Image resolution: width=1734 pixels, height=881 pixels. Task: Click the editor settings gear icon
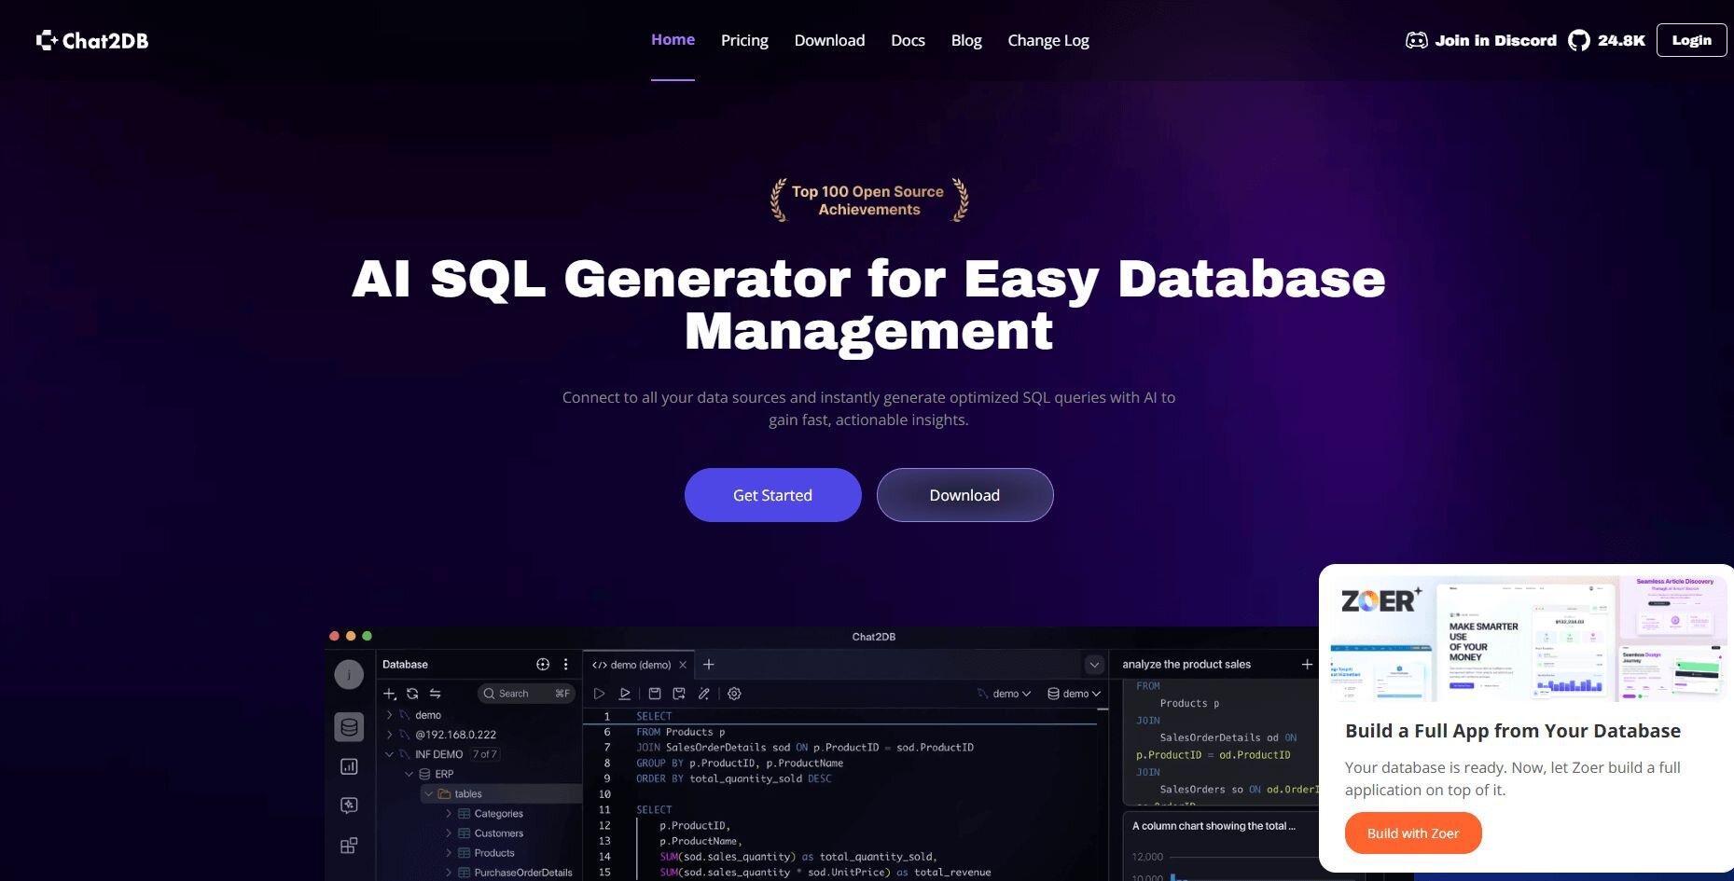click(x=734, y=694)
